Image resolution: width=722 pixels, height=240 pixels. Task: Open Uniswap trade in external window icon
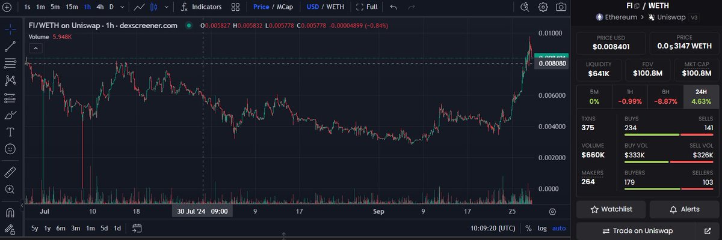707,230
